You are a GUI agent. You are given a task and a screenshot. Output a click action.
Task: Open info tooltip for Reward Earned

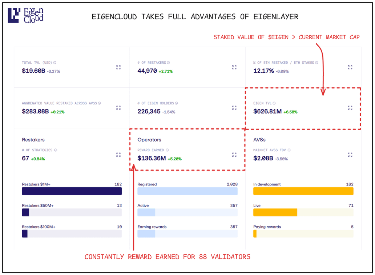167,150
